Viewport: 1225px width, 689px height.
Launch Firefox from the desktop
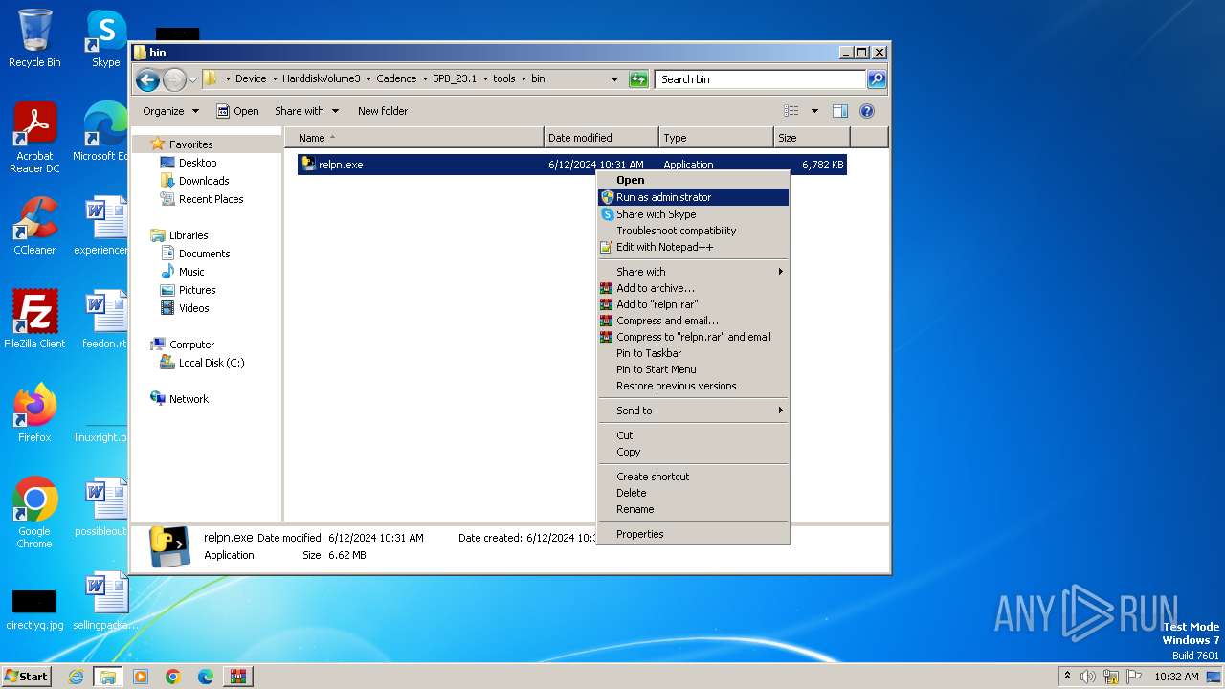click(x=34, y=413)
